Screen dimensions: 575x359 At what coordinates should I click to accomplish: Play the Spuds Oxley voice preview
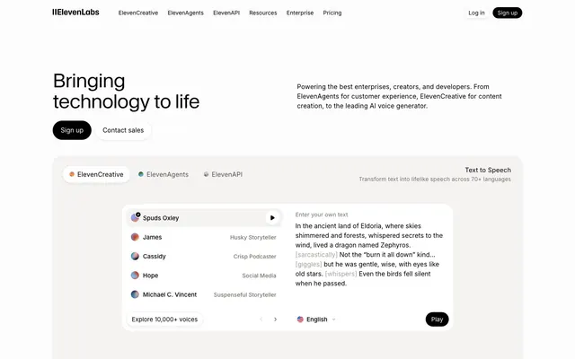point(272,217)
